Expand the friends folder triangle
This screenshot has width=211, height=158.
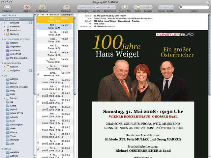point(5,98)
